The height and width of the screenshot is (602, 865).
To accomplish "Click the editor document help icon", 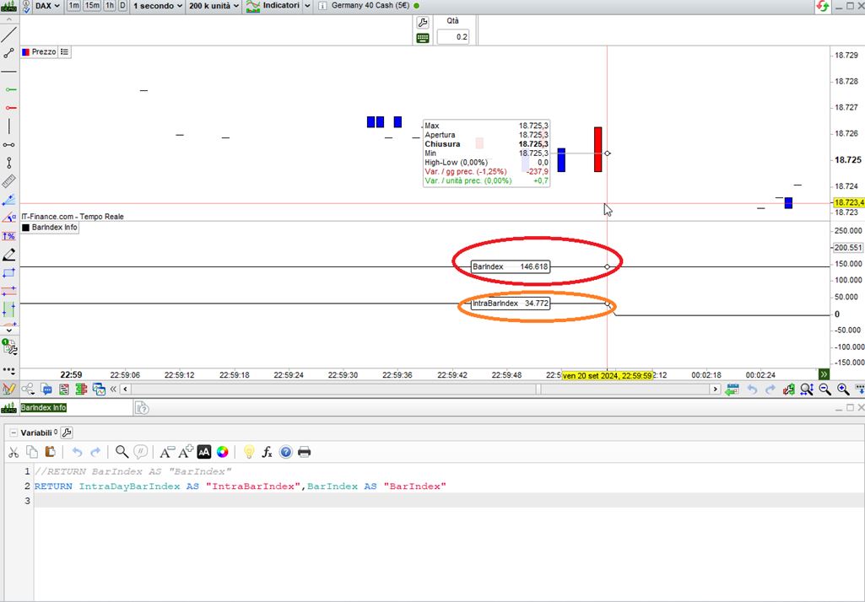I will pos(143,408).
